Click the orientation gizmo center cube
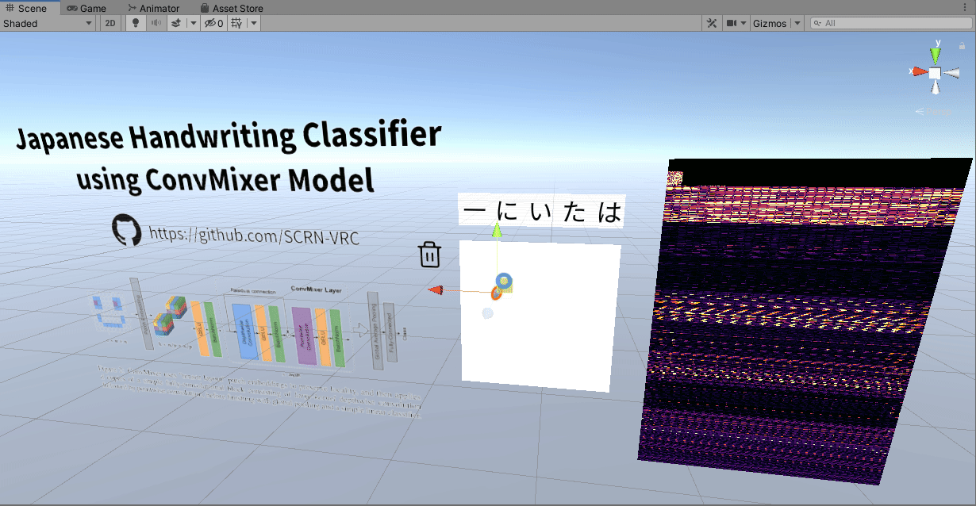This screenshot has height=506, width=976. click(x=935, y=73)
